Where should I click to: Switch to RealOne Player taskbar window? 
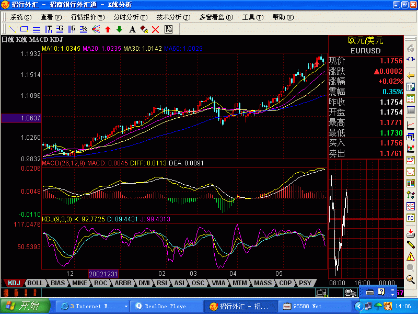click(x=167, y=306)
